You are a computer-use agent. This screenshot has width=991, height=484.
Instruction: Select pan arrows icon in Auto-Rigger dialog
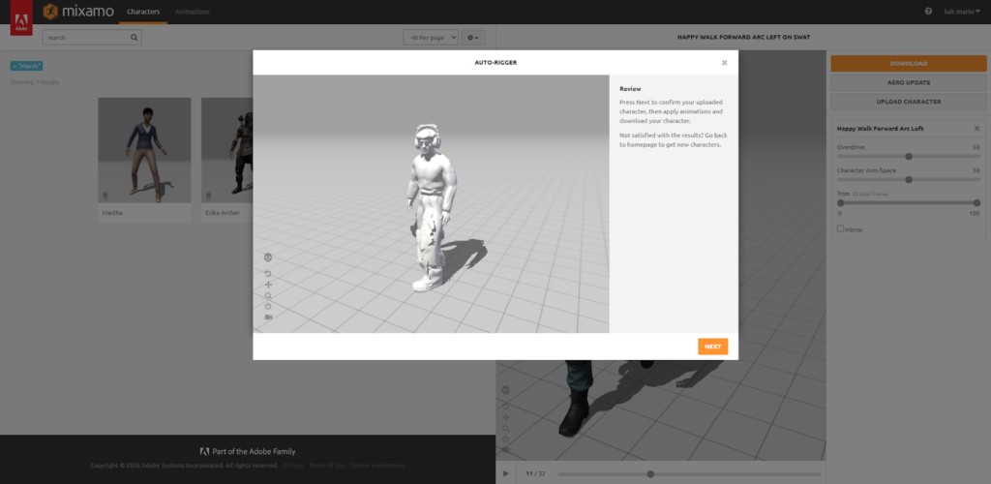pos(268,285)
